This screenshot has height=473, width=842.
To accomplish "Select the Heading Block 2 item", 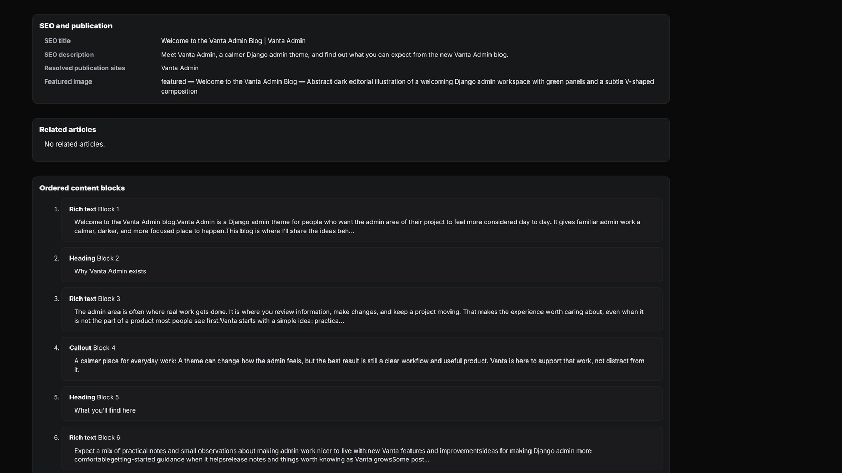I will [362, 265].
